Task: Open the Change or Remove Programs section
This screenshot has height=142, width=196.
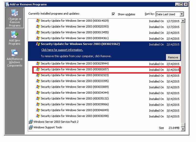Action: [x=15, y=18]
